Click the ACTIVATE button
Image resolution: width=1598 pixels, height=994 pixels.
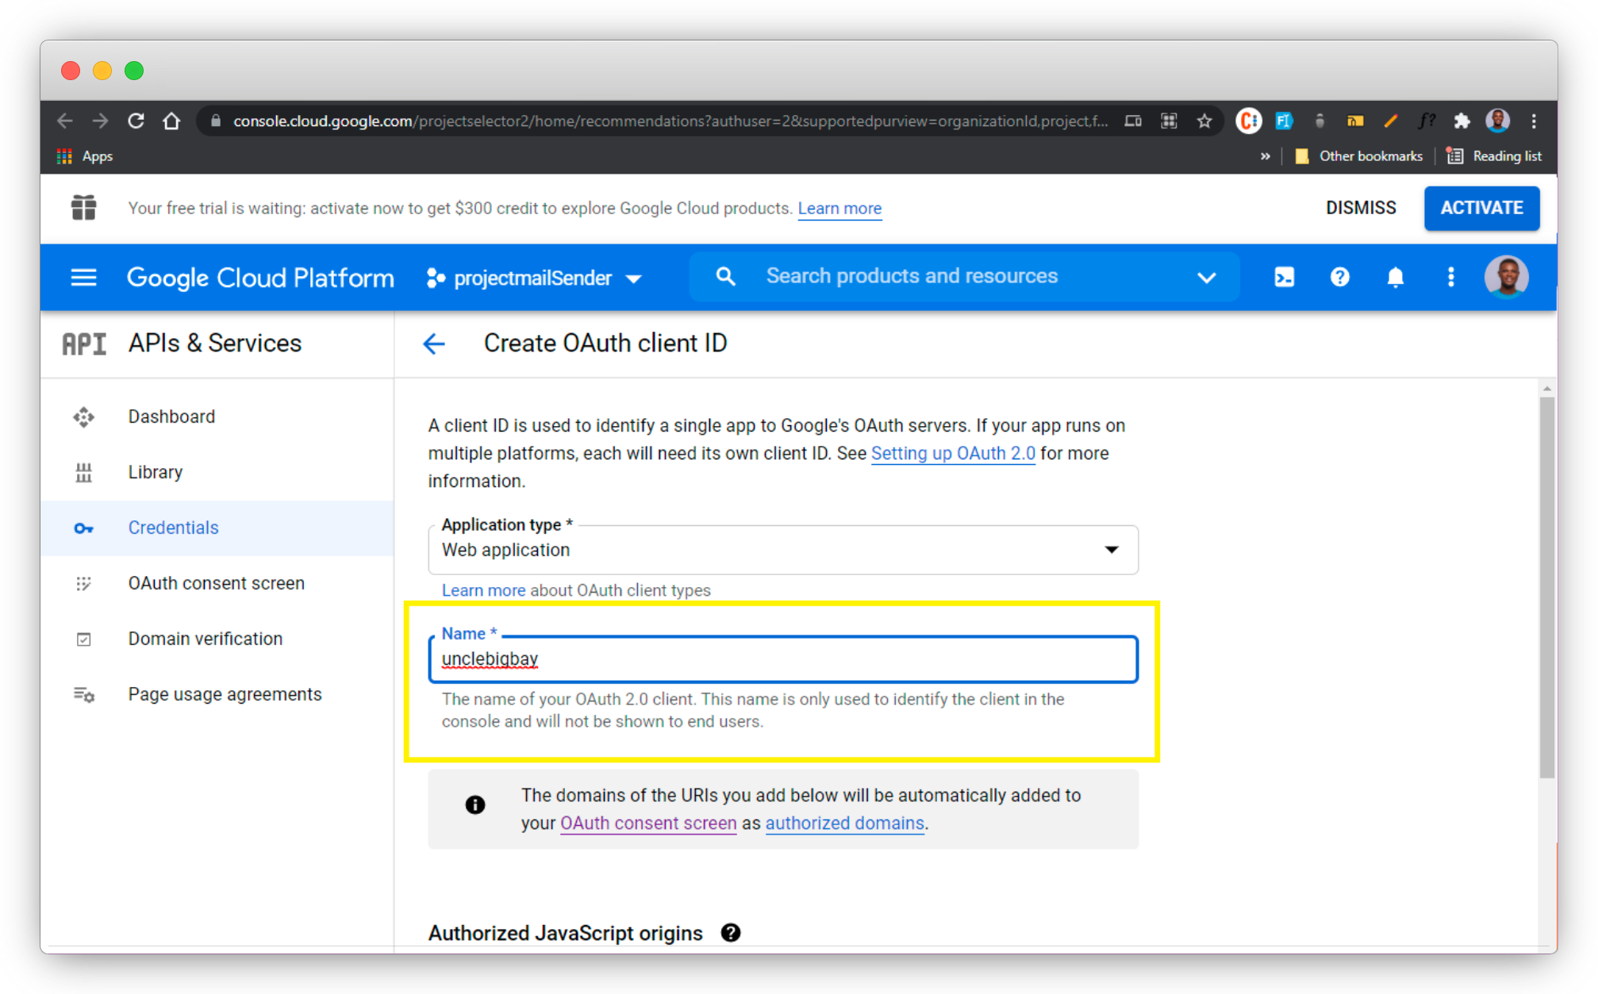(1481, 208)
